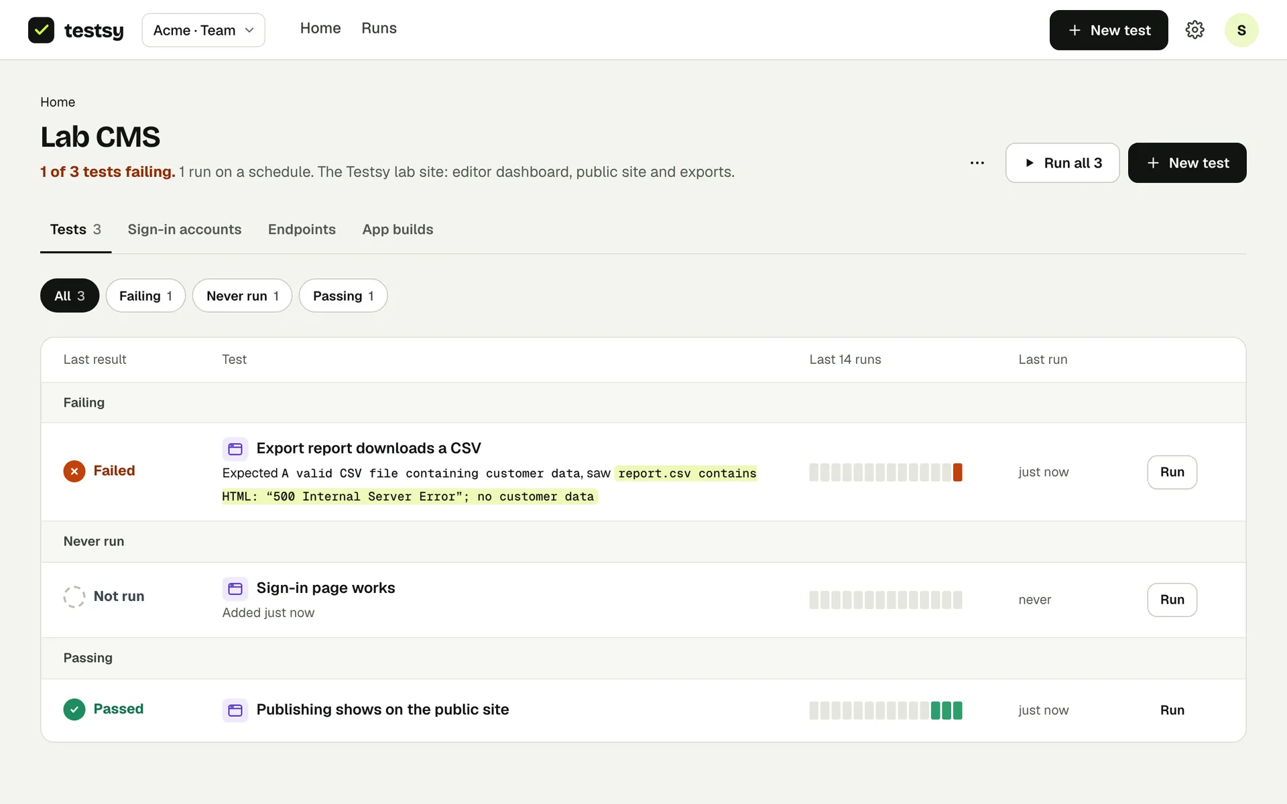Expand the Acme · Team workspace dropdown

click(204, 30)
